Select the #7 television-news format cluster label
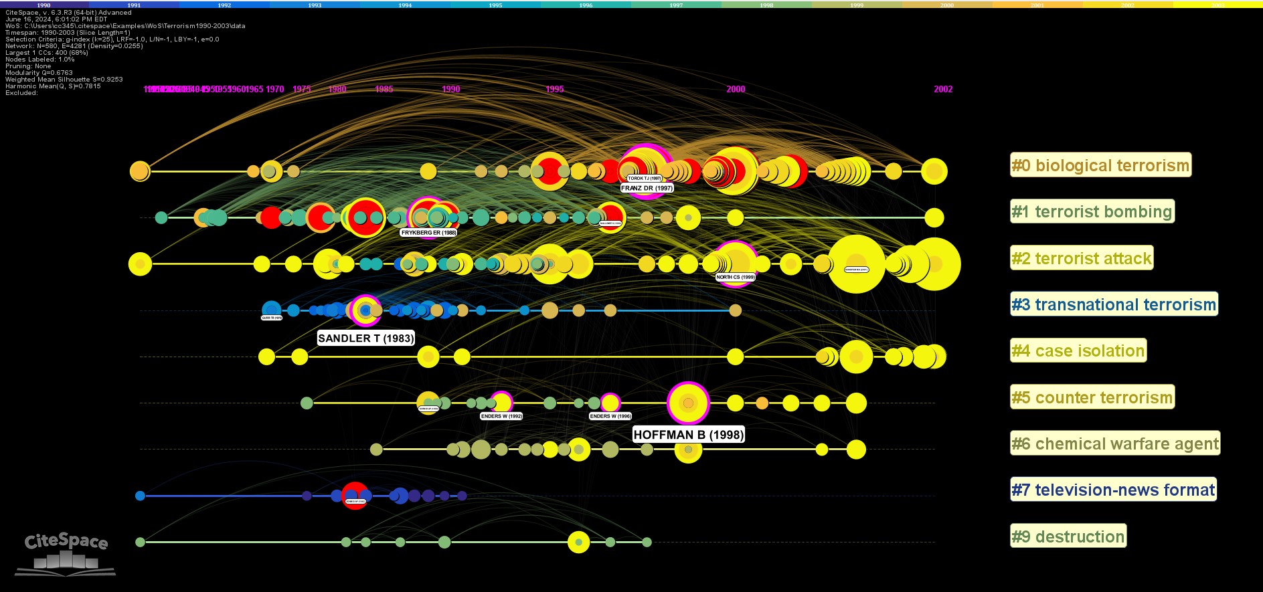1263x592 pixels. tap(1112, 490)
